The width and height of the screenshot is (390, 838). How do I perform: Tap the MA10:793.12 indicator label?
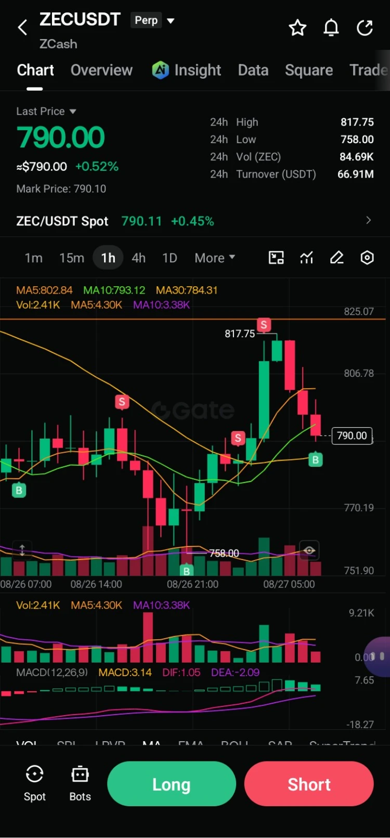[114, 290]
